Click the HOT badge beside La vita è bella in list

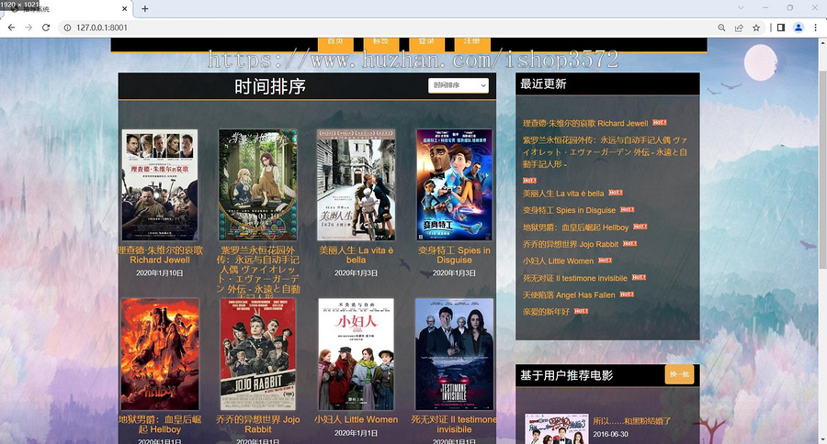(616, 193)
